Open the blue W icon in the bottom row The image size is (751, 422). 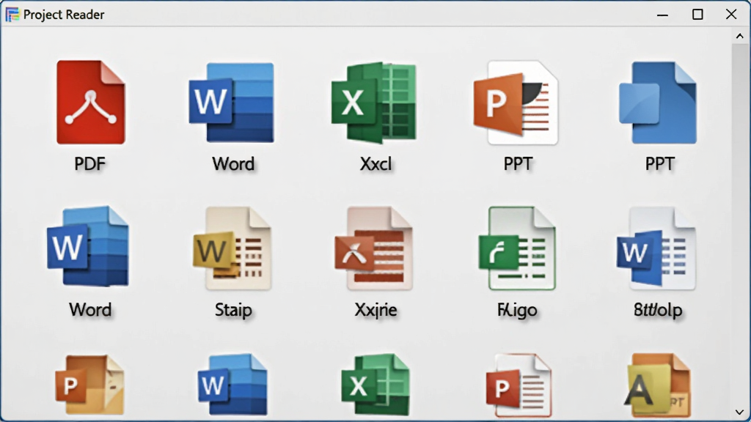232,384
